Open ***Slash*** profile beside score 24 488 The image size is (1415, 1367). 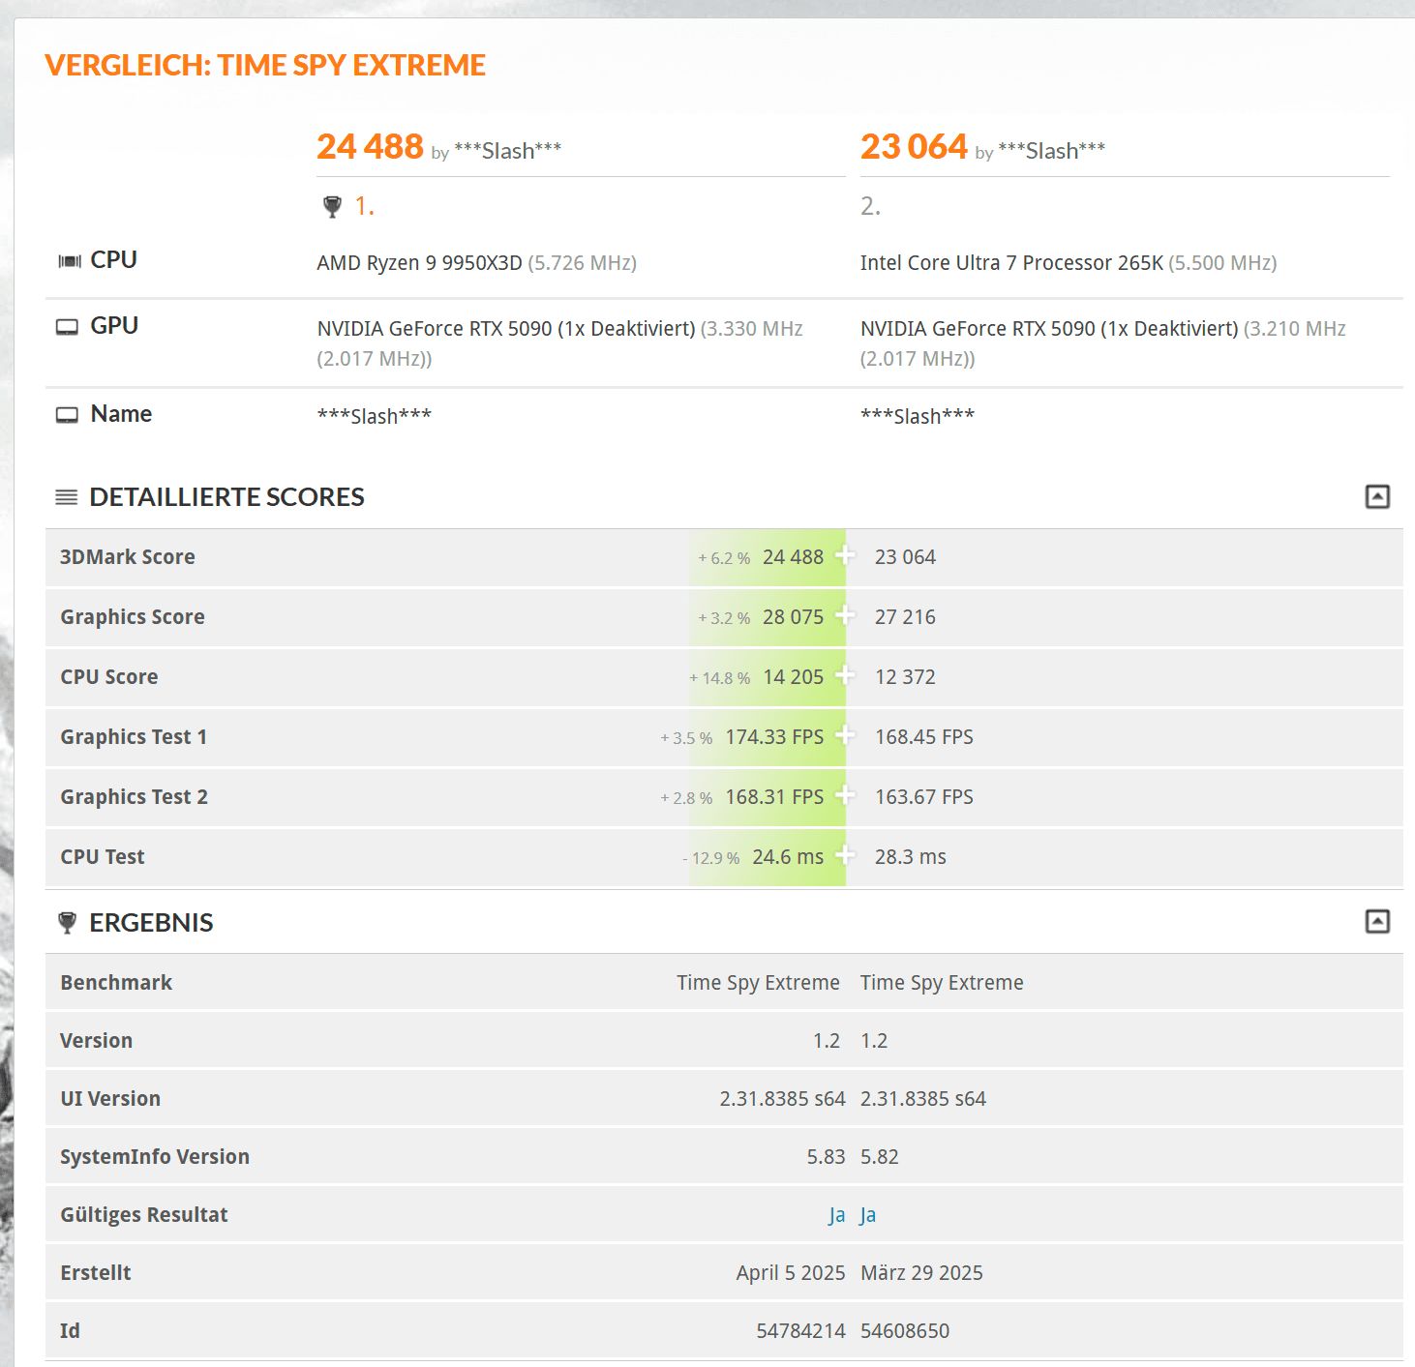507,151
